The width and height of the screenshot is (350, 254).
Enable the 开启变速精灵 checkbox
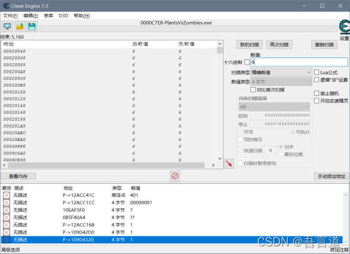(x=317, y=100)
